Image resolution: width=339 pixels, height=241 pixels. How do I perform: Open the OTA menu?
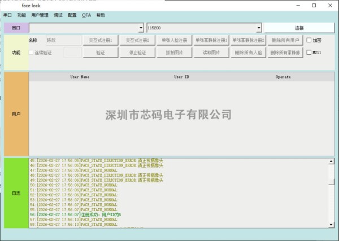(x=86, y=15)
